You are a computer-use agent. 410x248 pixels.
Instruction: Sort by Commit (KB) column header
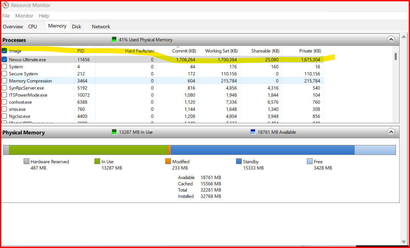point(184,51)
